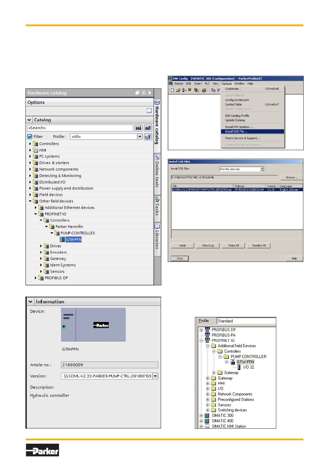Select GTW-PFN in the Hardware catalog tree
This screenshot has width=322, height=461.
point(74,240)
